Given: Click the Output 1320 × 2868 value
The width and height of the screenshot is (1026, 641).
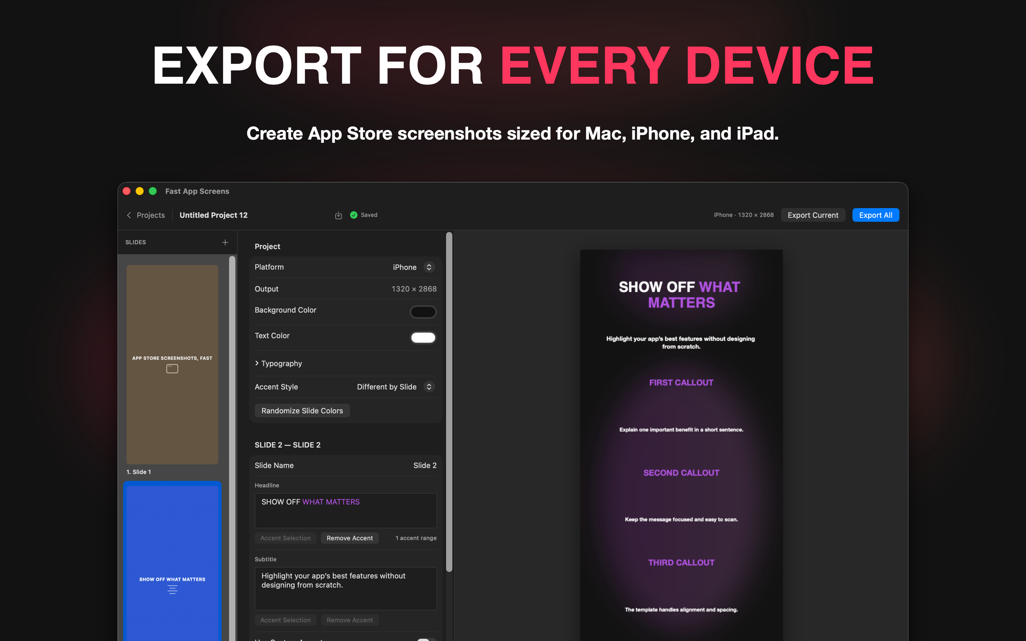Looking at the screenshot, I should pyautogui.click(x=414, y=289).
